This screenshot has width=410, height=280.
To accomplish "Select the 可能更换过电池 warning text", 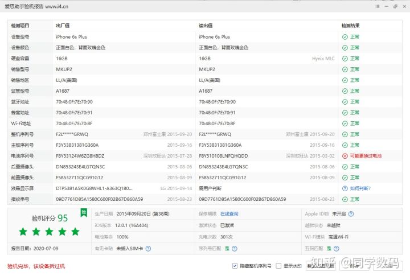I will click(366, 156).
